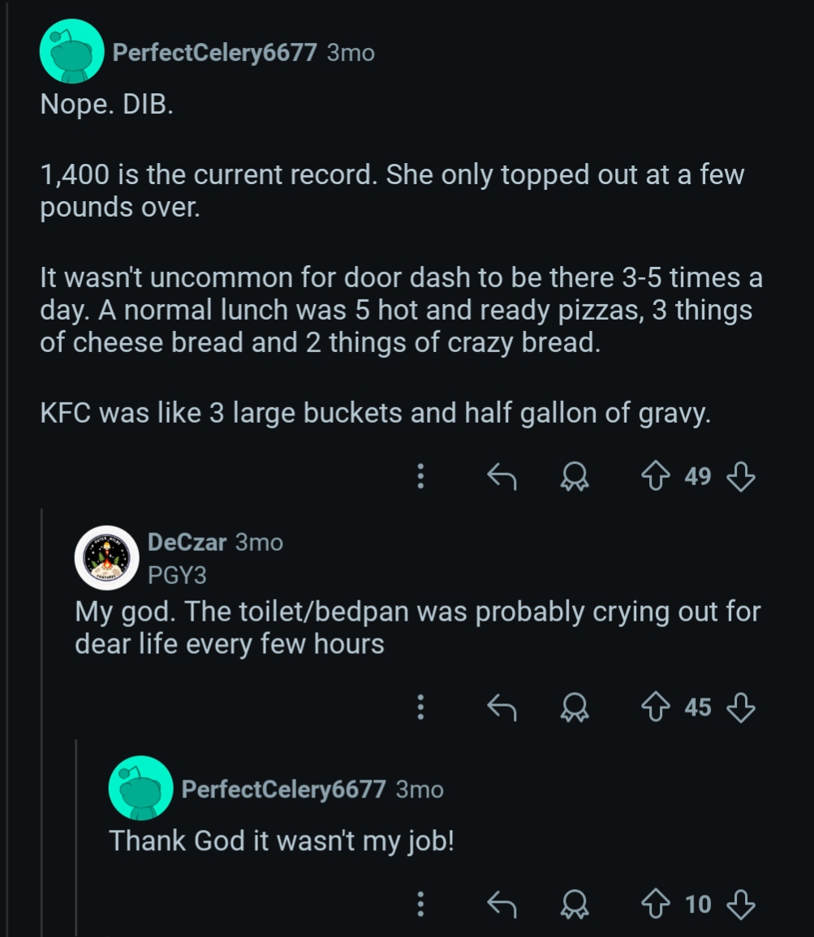The width and height of the screenshot is (814, 937).
Task: Open DeCzar's user profile
Action: pos(187,543)
